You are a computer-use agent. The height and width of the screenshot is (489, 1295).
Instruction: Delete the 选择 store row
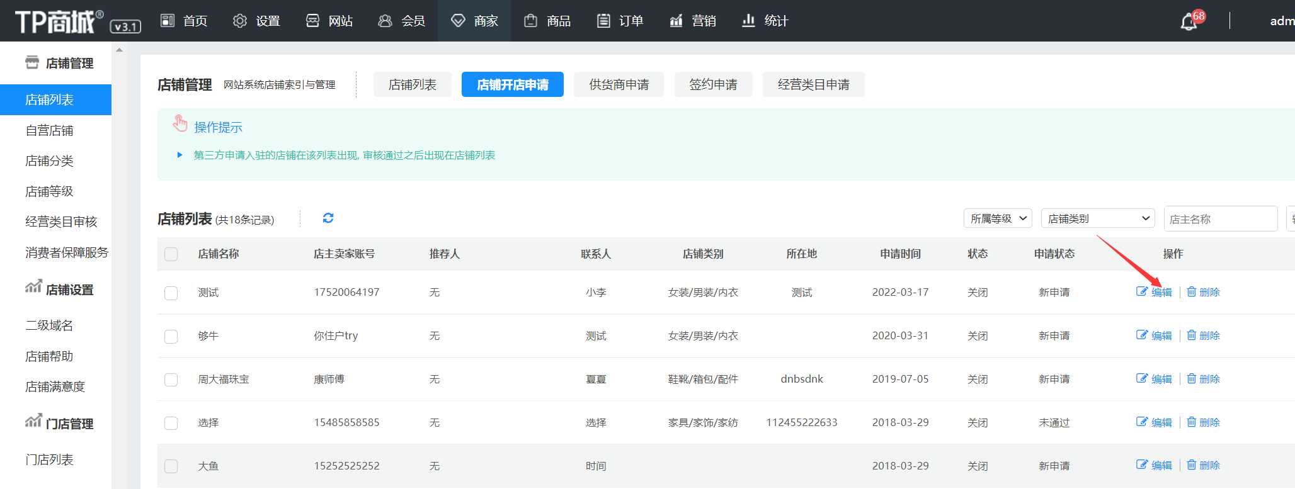click(x=1204, y=422)
